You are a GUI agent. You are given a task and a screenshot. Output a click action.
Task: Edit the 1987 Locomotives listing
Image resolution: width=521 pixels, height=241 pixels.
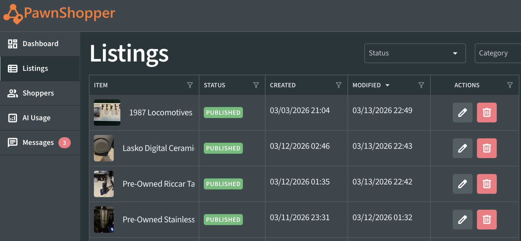point(463,113)
